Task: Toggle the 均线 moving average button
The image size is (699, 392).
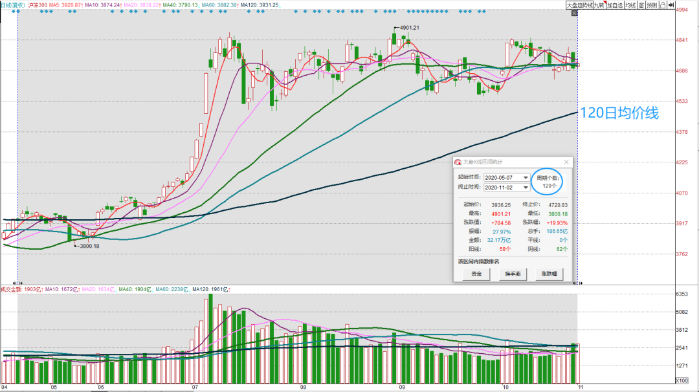Action: (x=630, y=5)
